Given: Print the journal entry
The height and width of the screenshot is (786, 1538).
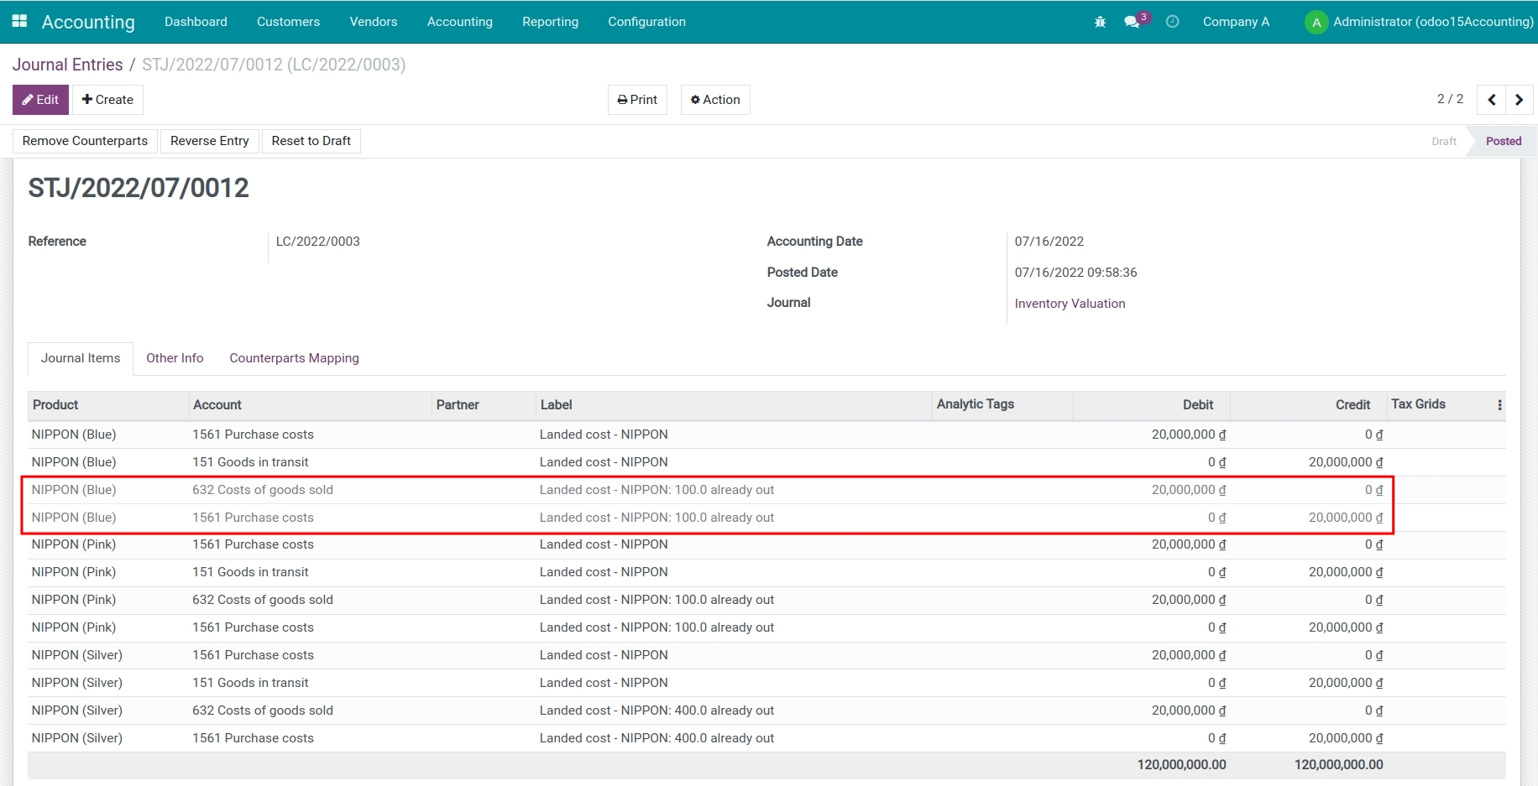Looking at the screenshot, I should pos(636,99).
